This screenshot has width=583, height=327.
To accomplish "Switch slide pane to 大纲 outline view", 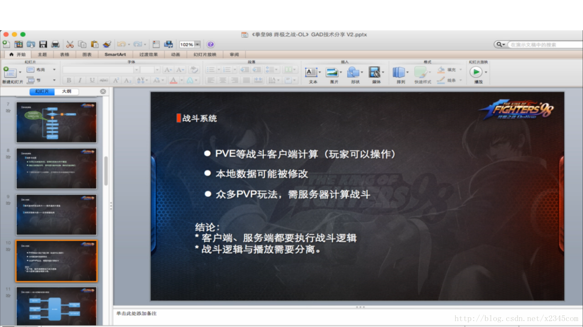I will coord(67,92).
